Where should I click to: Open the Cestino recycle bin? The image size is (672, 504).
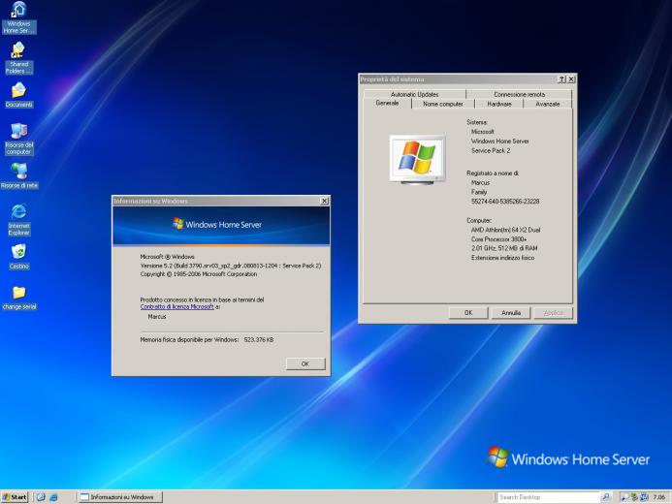coord(18,251)
